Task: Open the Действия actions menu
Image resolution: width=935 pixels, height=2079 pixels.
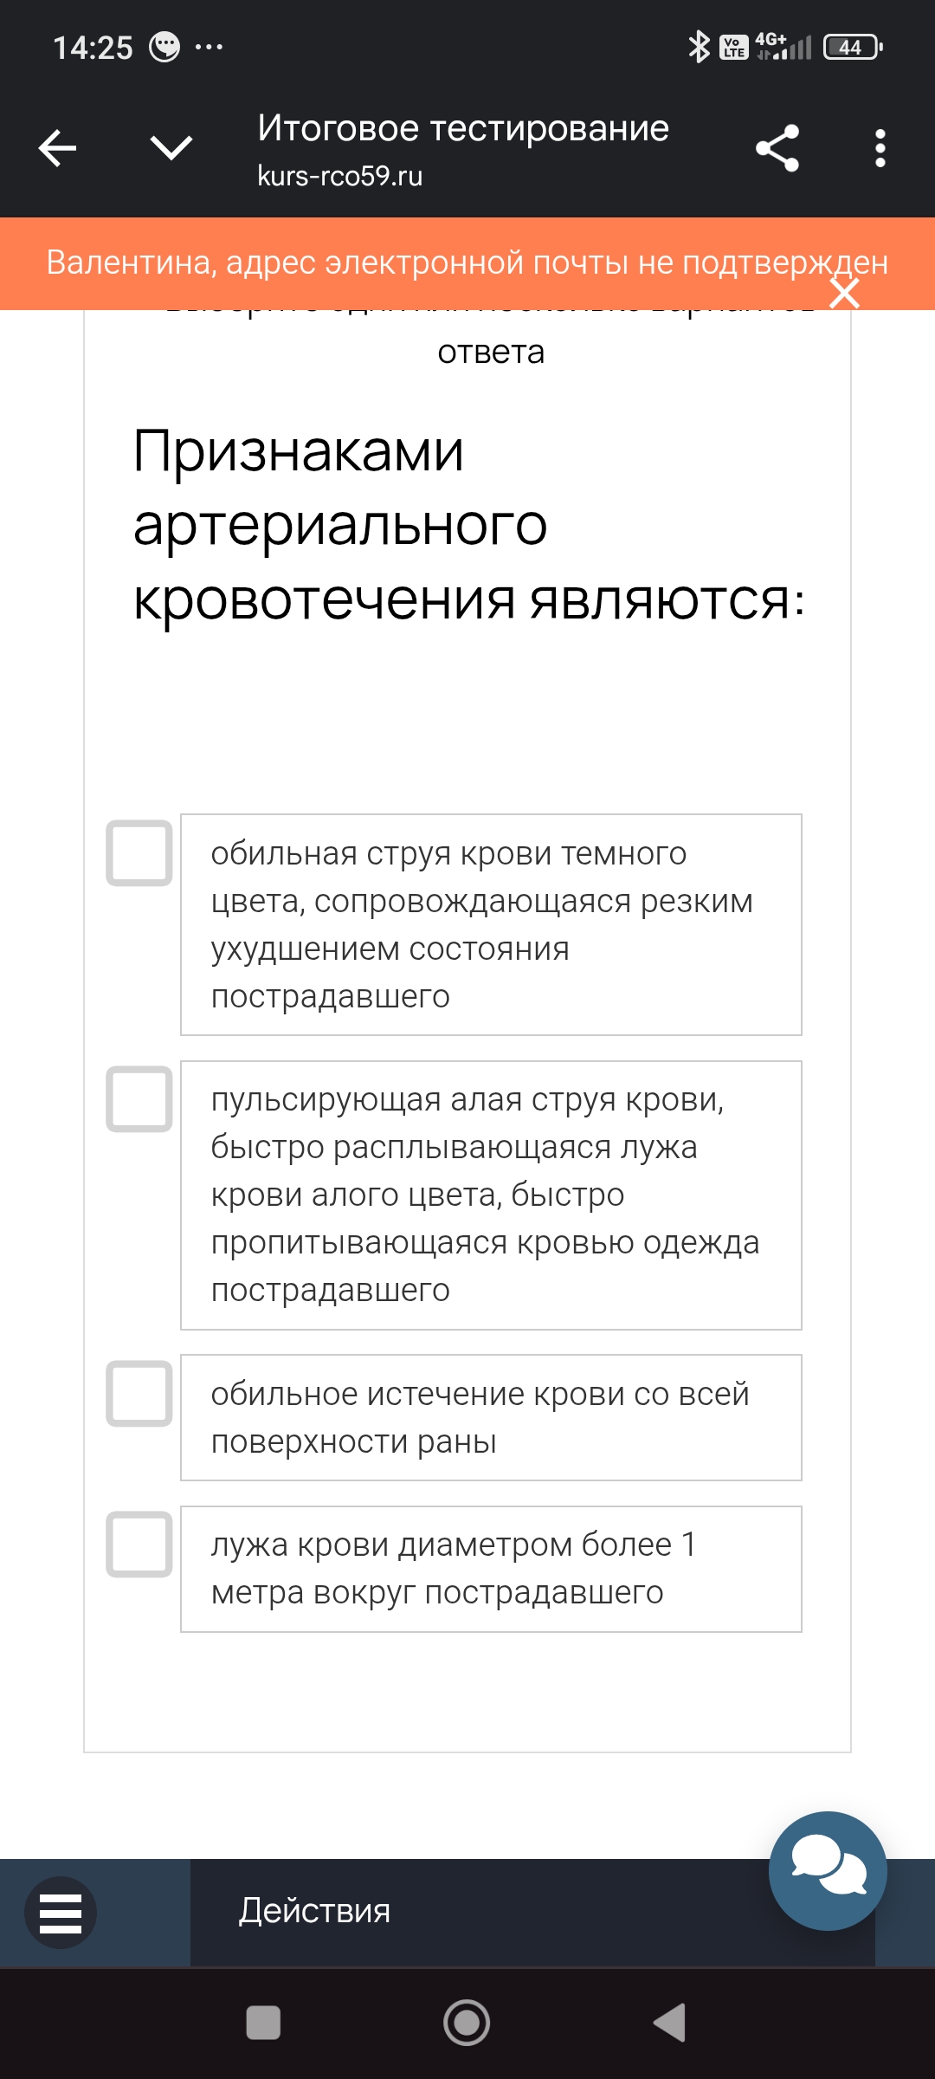Action: tap(314, 1911)
